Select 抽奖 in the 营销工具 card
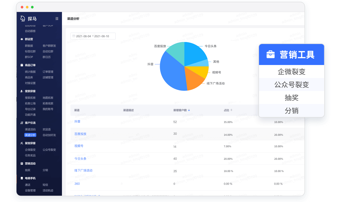 coord(291,97)
